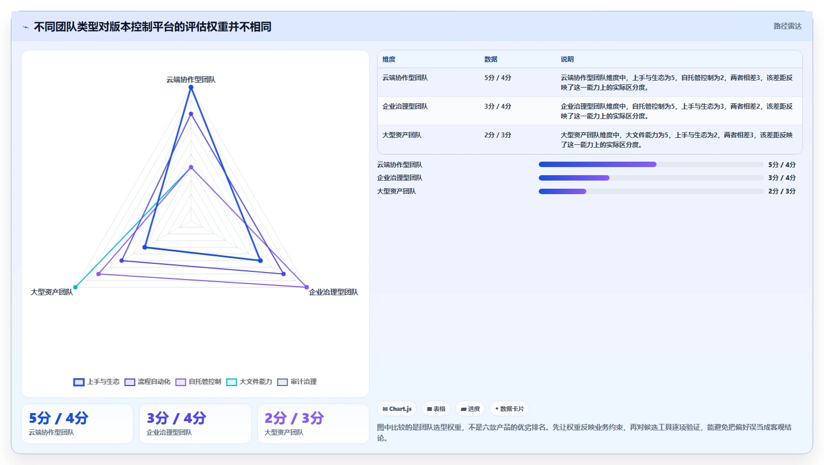Toggle the 大文件能力 legend series
The height and width of the screenshot is (465, 824).
click(249, 382)
